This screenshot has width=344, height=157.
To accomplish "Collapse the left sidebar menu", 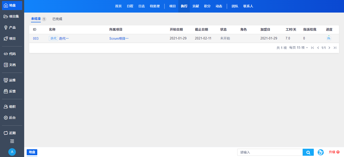I will coord(12,141).
